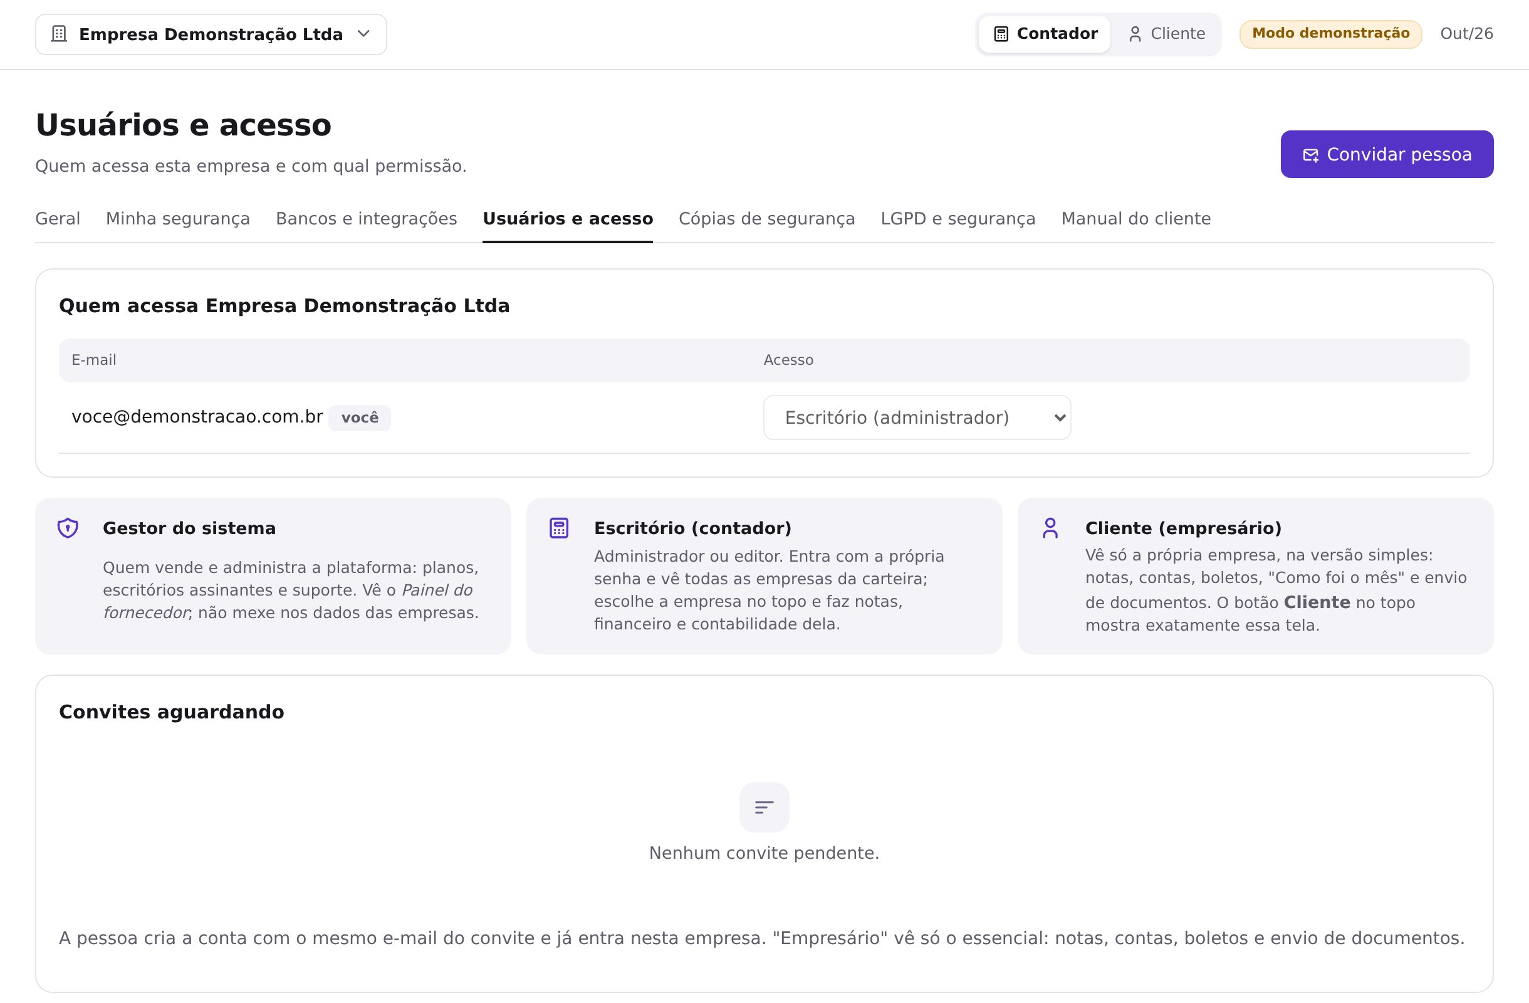1529x1003 pixels.
Task: Click the italic Painel do fornecedor text
Action: [x=288, y=601]
